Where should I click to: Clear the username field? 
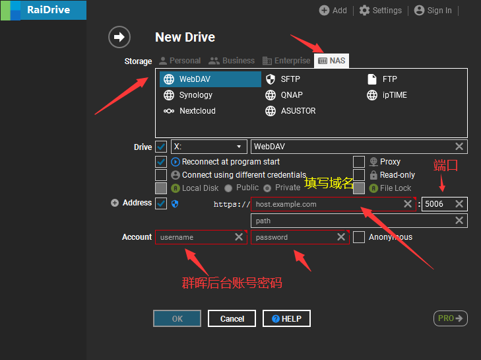tap(239, 237)
